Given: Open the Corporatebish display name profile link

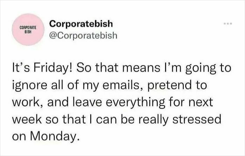Looking at the screenshot, I should coord(81,24).
